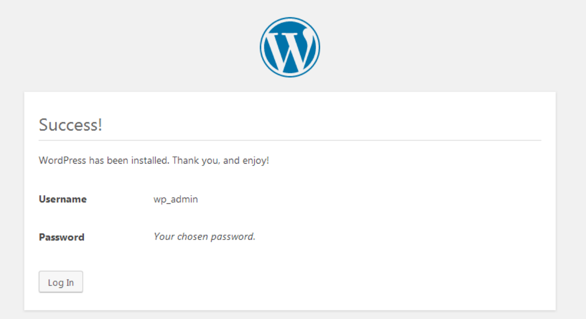This screenshot has width=586, height=319.
Task: Click empty white space right of Log In
Action: (x=311, y=282)
